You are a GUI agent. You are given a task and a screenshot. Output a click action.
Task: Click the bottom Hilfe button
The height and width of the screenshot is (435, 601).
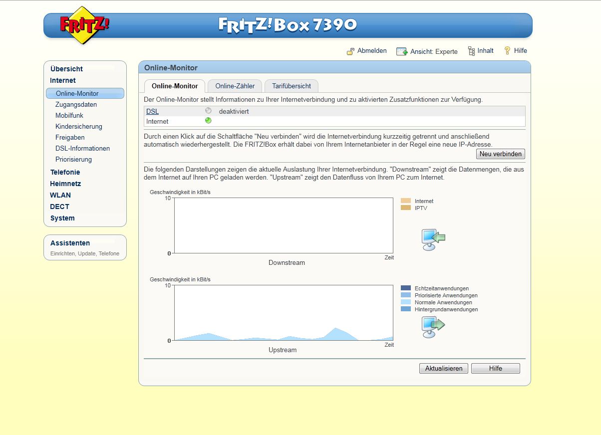496,368
